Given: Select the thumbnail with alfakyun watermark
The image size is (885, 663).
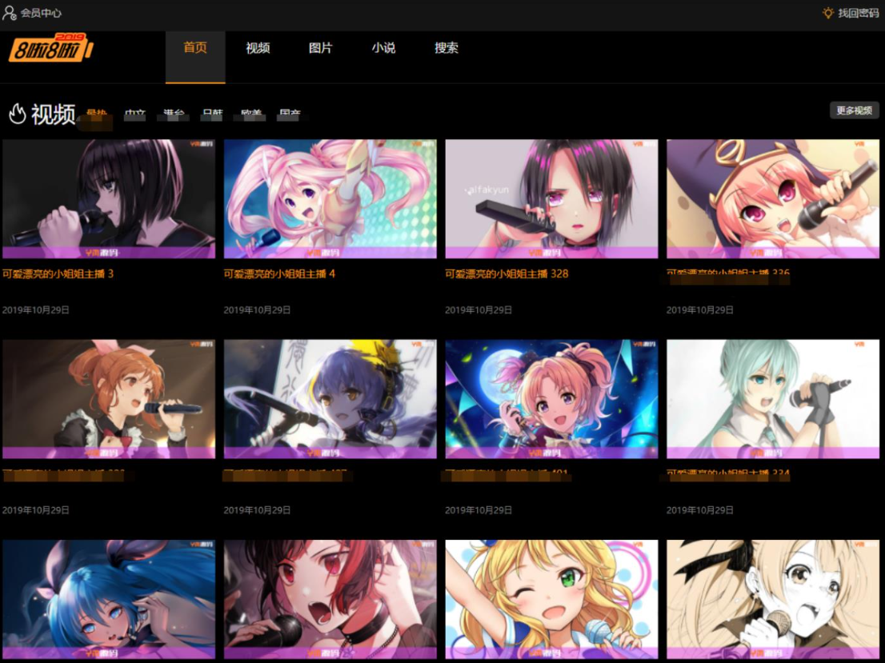Looking at the screenshot, I should 551,198.
